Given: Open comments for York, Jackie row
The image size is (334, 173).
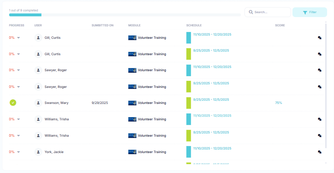Looking at the screenshot, I should pyautogui.click(x=319, y=152).
